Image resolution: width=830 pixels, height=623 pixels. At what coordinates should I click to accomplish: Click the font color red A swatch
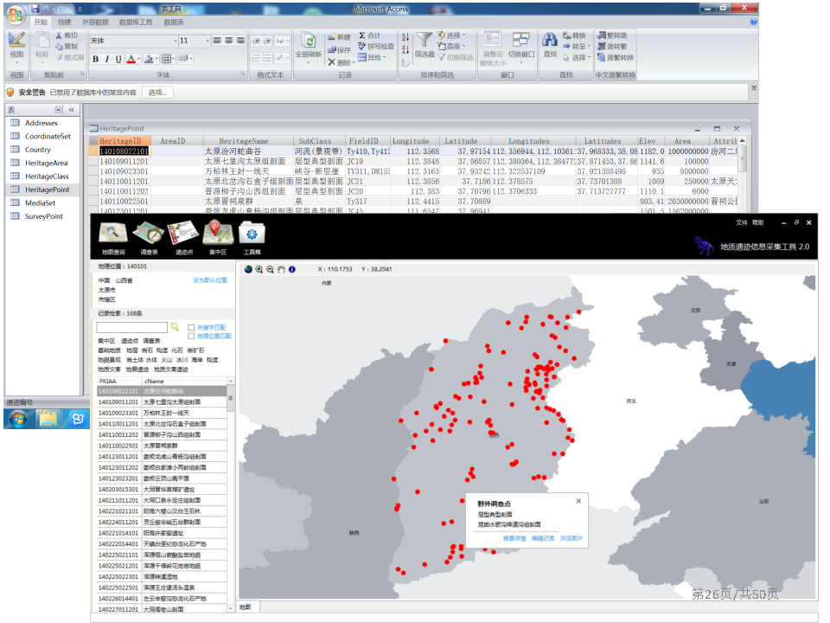pos(131,59)
